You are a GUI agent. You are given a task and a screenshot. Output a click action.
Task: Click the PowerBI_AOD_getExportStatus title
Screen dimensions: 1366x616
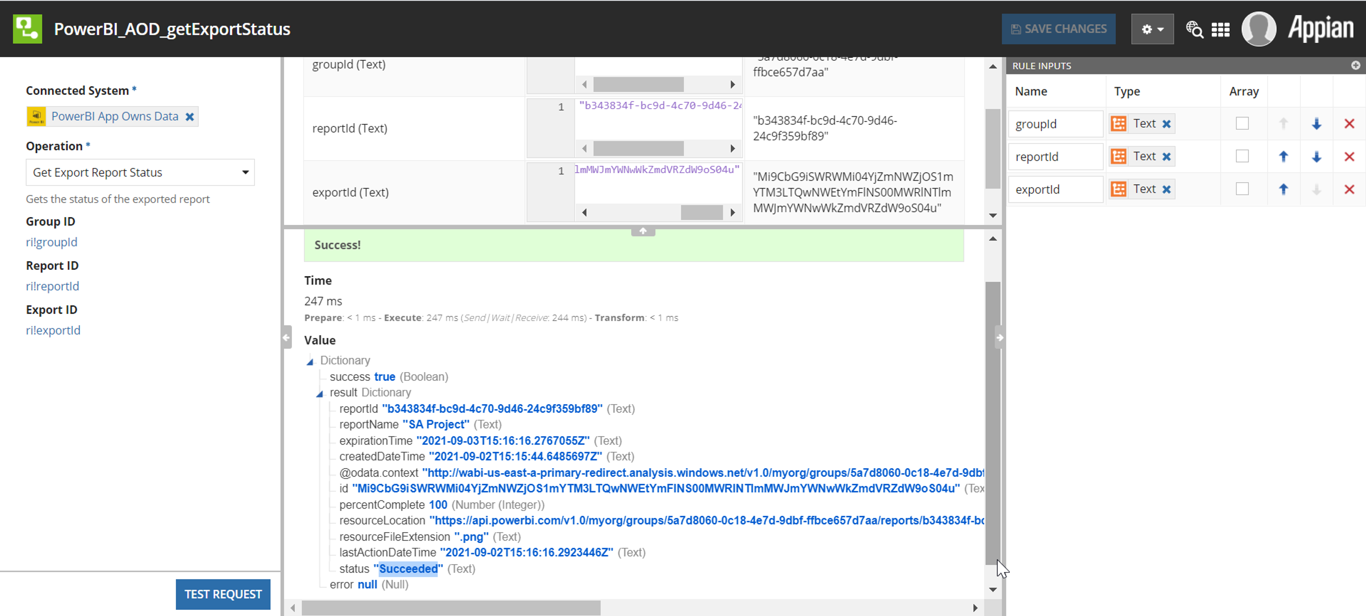tap(172, 29)
